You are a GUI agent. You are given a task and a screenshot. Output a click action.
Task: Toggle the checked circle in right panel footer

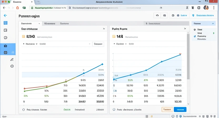tap(114, 109)
